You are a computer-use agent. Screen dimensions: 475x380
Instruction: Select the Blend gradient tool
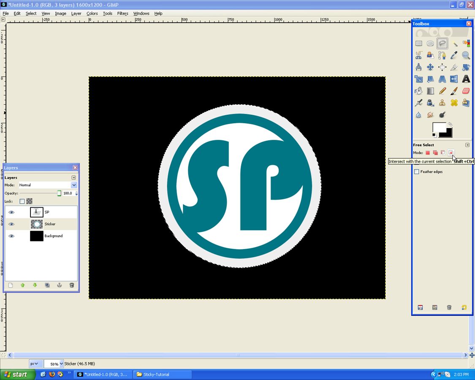[430, 91]
